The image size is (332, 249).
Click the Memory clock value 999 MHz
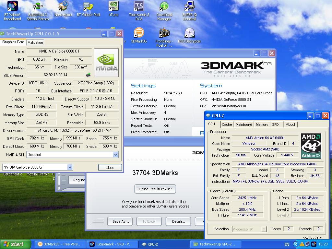tap(73, 138)
